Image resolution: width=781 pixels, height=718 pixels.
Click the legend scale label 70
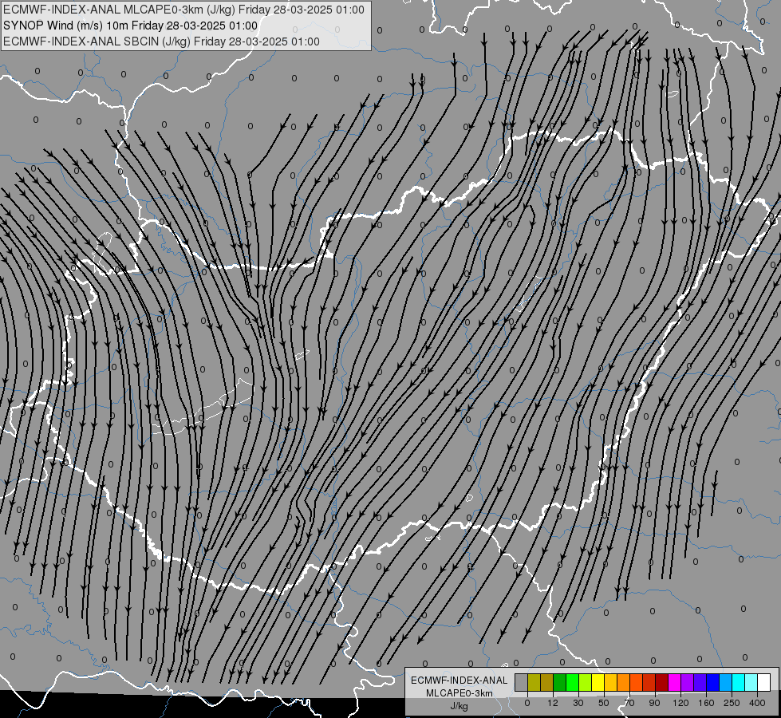pos(629,703)
